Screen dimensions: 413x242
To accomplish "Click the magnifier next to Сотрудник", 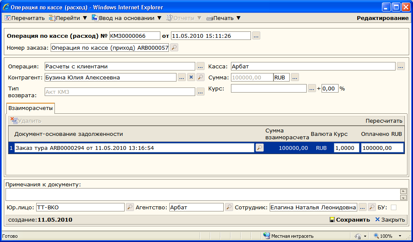I will [372, 207].
